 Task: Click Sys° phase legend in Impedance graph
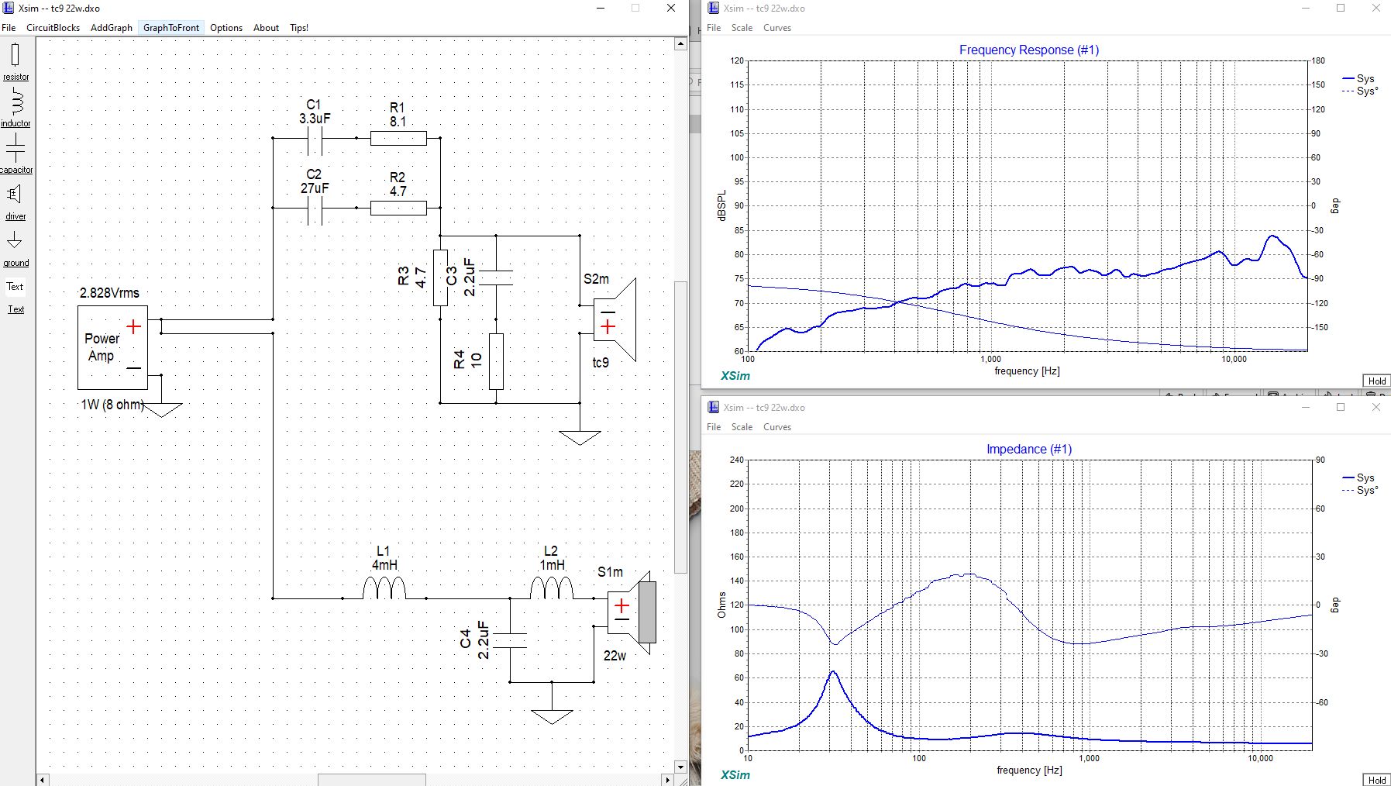pos(1359,491)
